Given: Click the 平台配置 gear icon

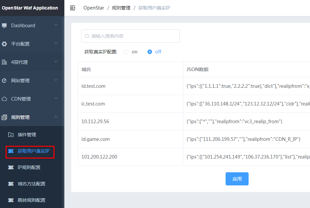Looking at the screenshot, I should tap(4, 44).
